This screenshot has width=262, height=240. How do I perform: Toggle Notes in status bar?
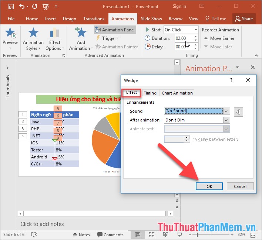81,235
